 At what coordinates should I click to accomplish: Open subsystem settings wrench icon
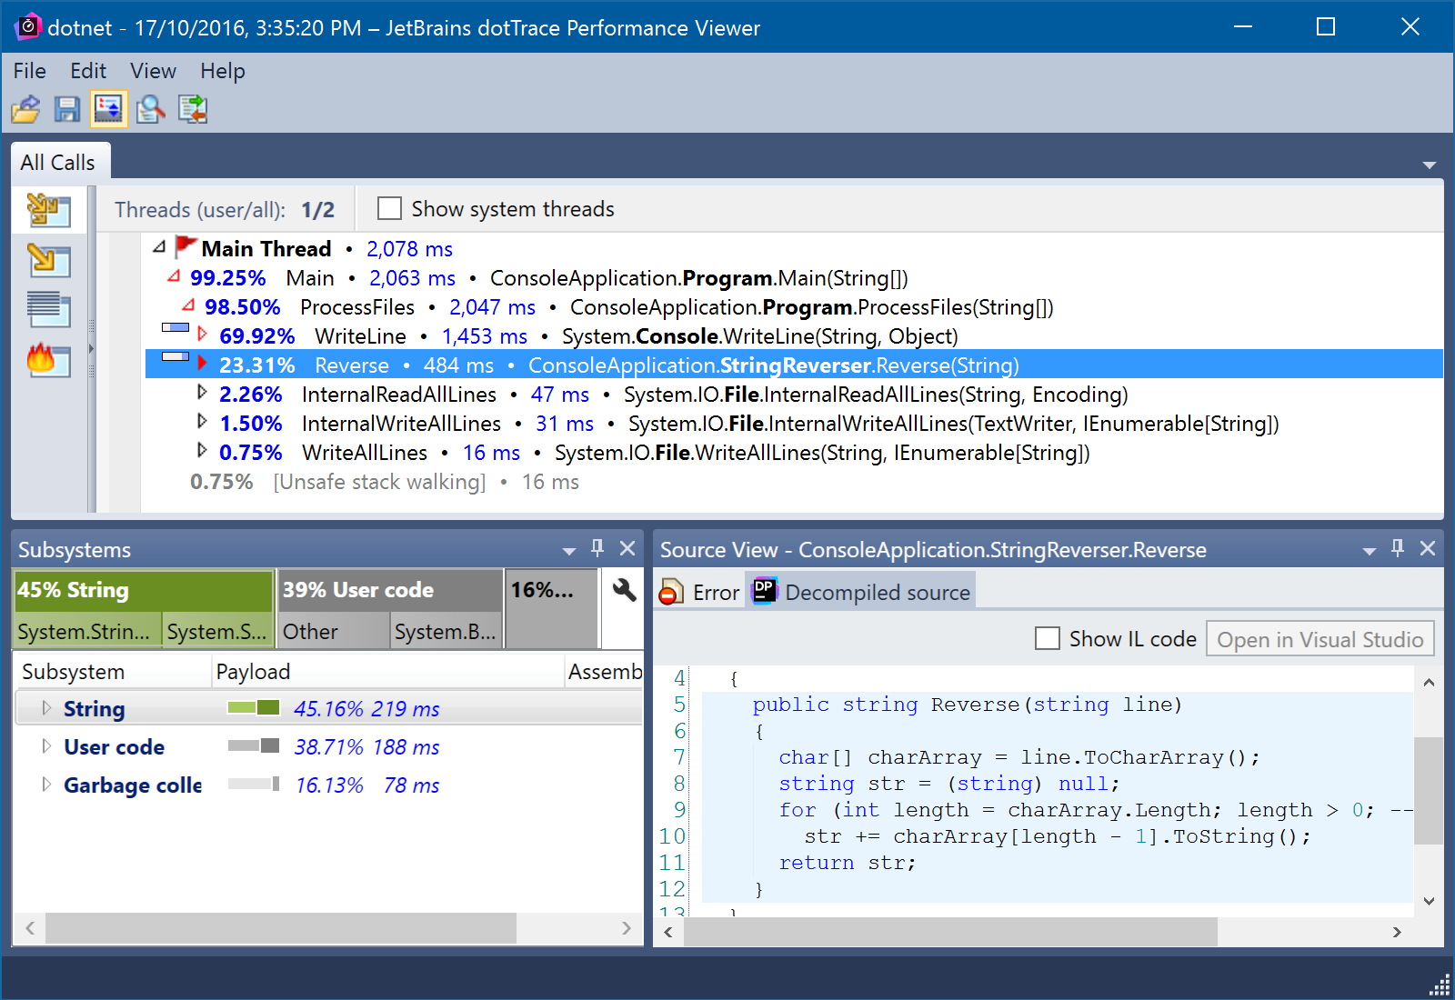click(624, 590)
